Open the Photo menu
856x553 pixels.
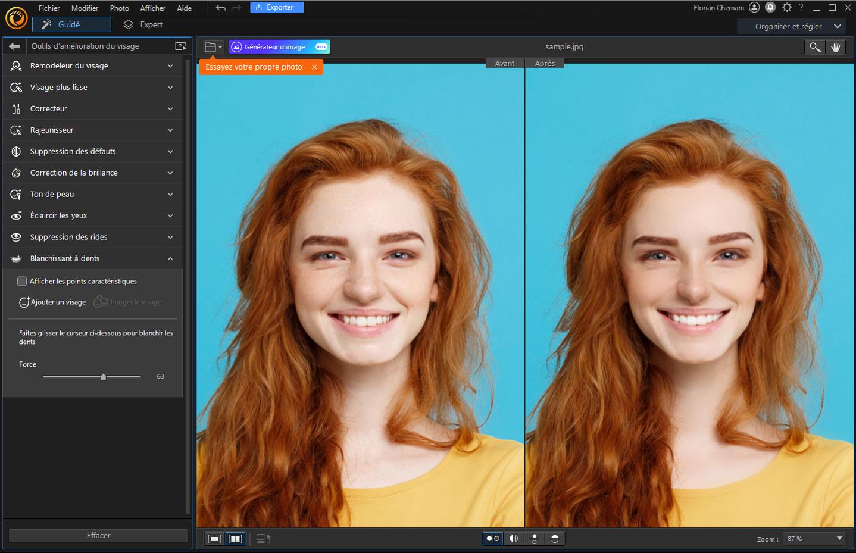(x=119, y=8)
